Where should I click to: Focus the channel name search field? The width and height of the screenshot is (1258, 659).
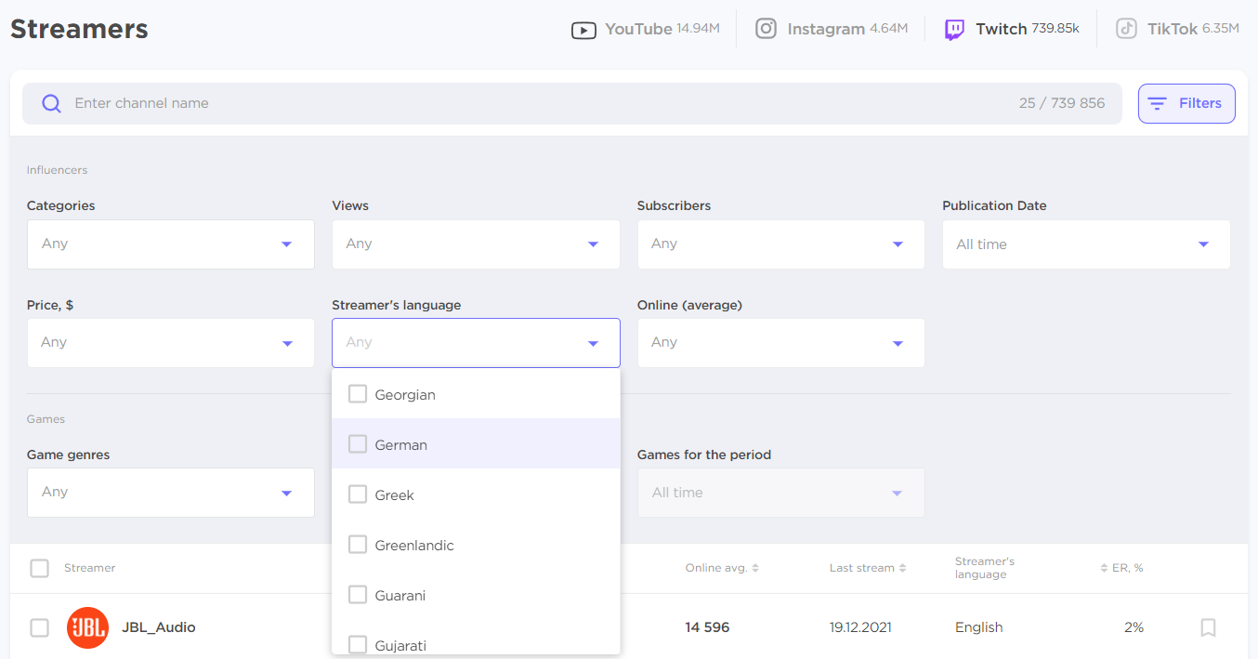(x=539, y=103)
